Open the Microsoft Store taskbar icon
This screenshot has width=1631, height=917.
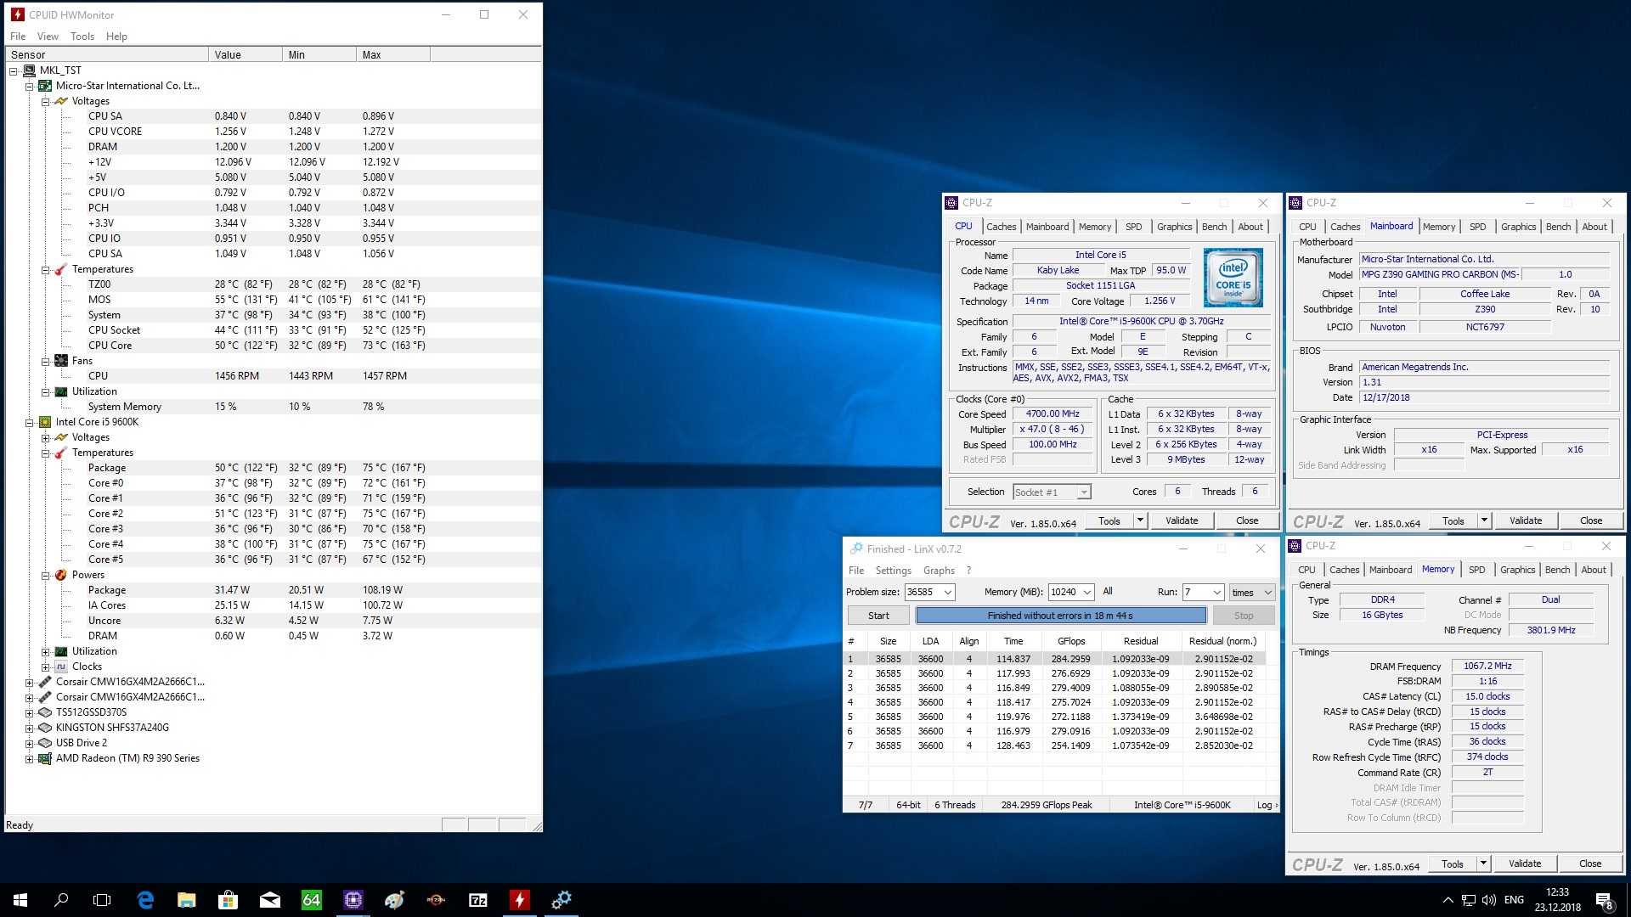click(228, 900)
